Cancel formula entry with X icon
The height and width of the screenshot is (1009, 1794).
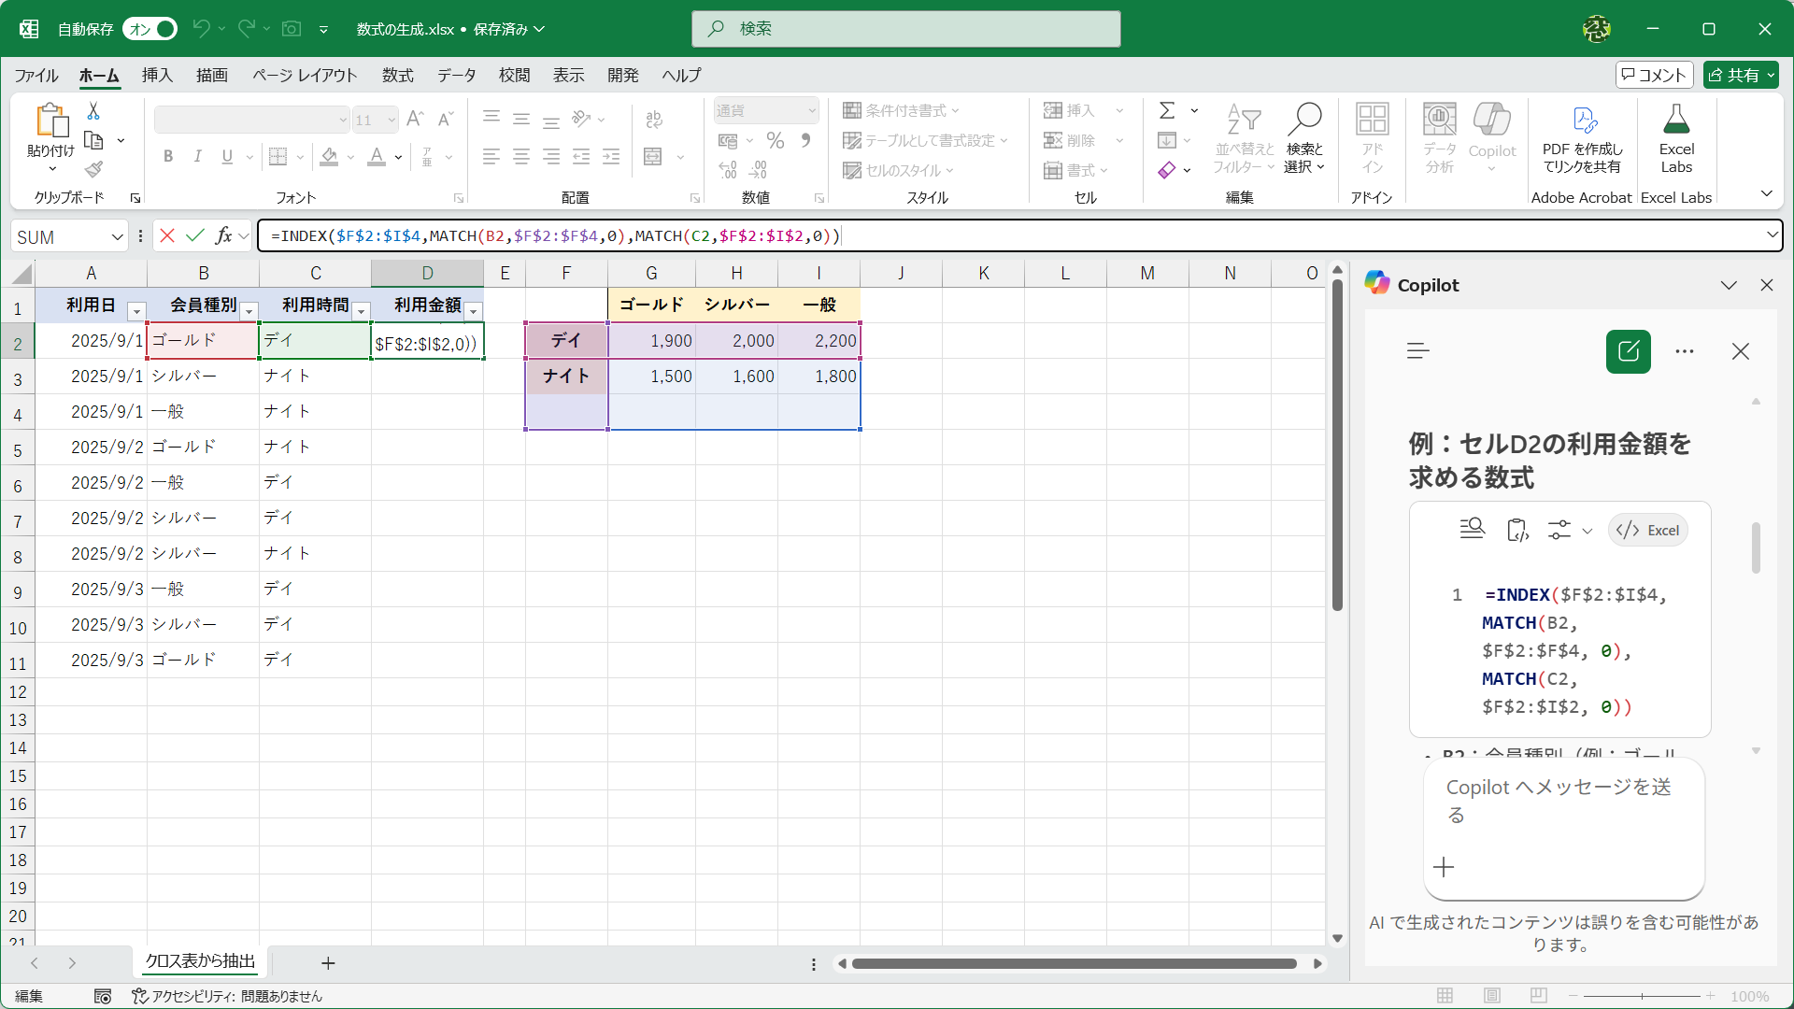(x=167, y=235)
